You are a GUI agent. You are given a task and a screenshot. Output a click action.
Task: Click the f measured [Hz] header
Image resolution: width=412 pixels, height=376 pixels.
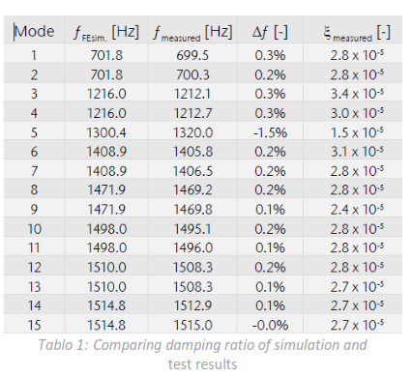pyautogui.click(x=192, y=32)
